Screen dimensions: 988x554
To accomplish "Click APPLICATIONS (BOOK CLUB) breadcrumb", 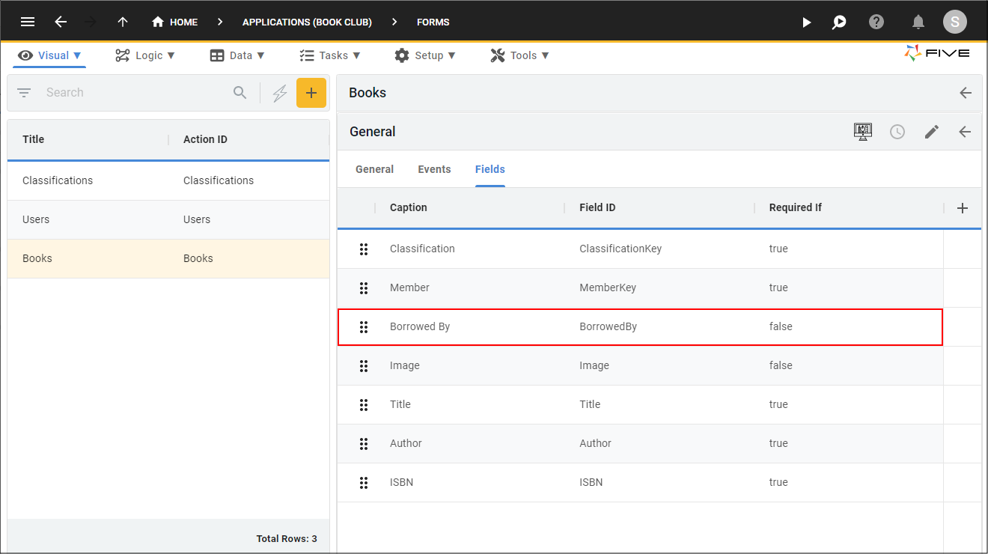I will (307, 22).
